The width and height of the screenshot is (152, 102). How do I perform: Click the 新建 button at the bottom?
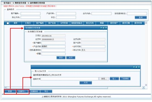pos(10,91)
